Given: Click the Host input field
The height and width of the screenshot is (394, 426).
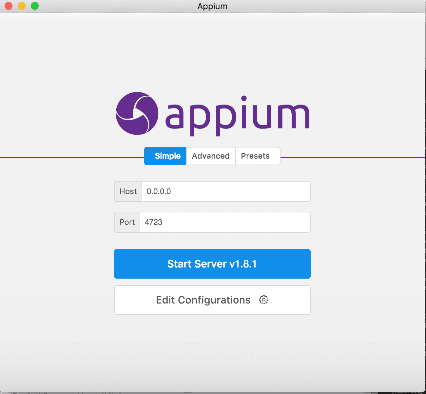Looking at the screenshot, I should click(226, 191).
